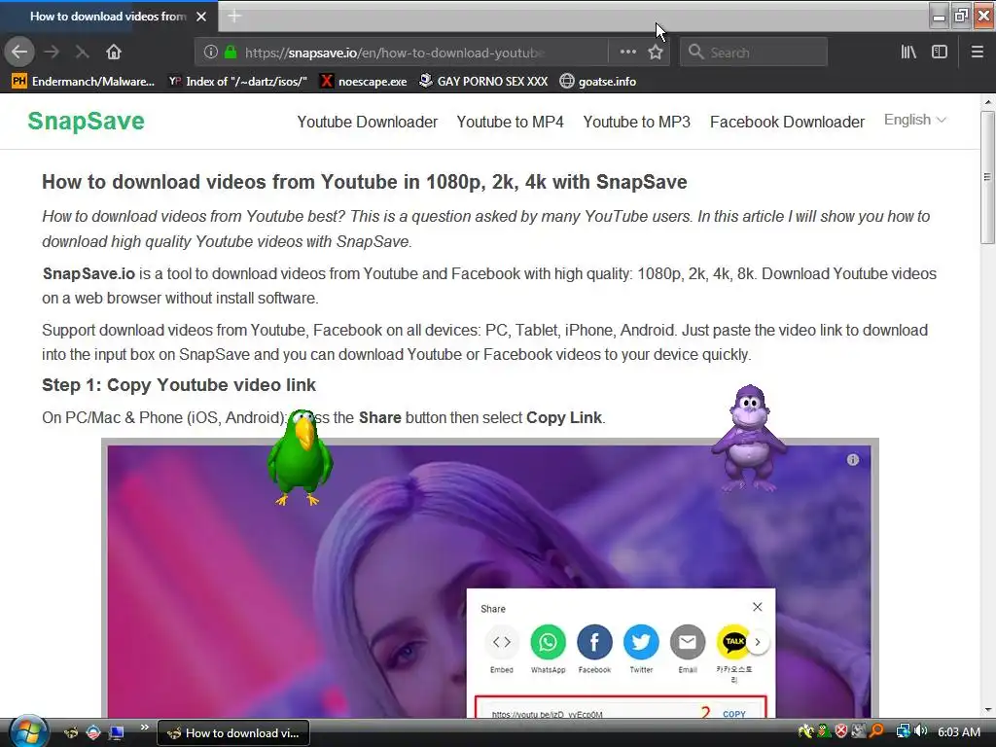Click the 6:03 AM clock

click(x=959, y=731)
